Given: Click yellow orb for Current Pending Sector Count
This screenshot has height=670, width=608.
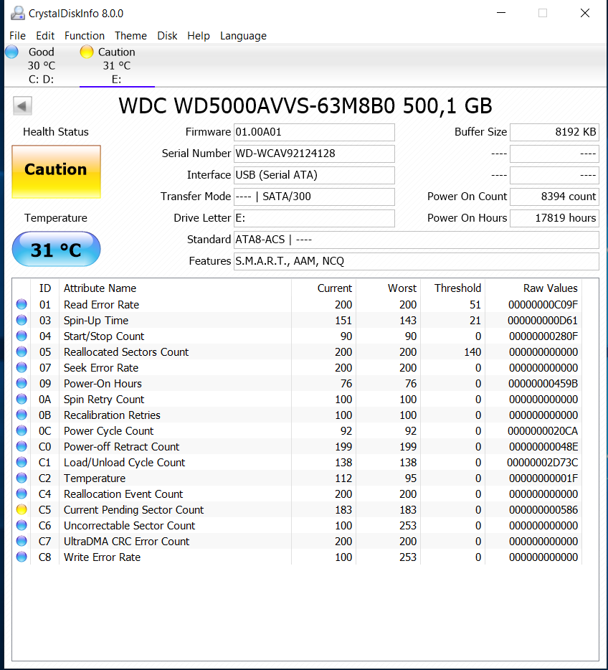Looking at the screenshot, I should tap(22, 510).
